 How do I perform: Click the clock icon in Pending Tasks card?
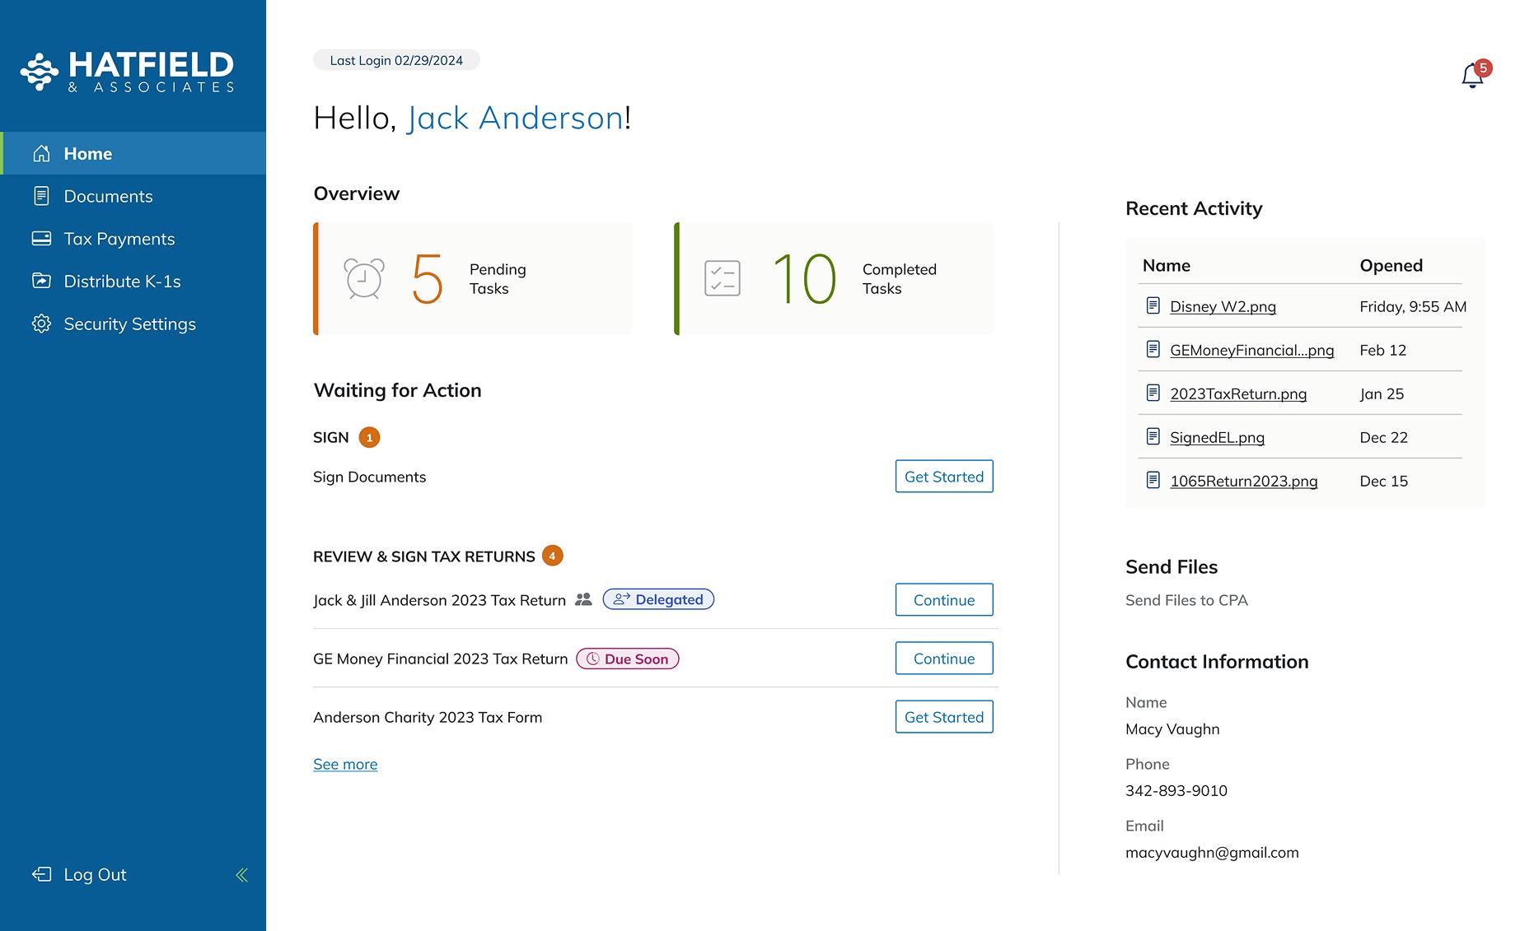tap(362, 278)
